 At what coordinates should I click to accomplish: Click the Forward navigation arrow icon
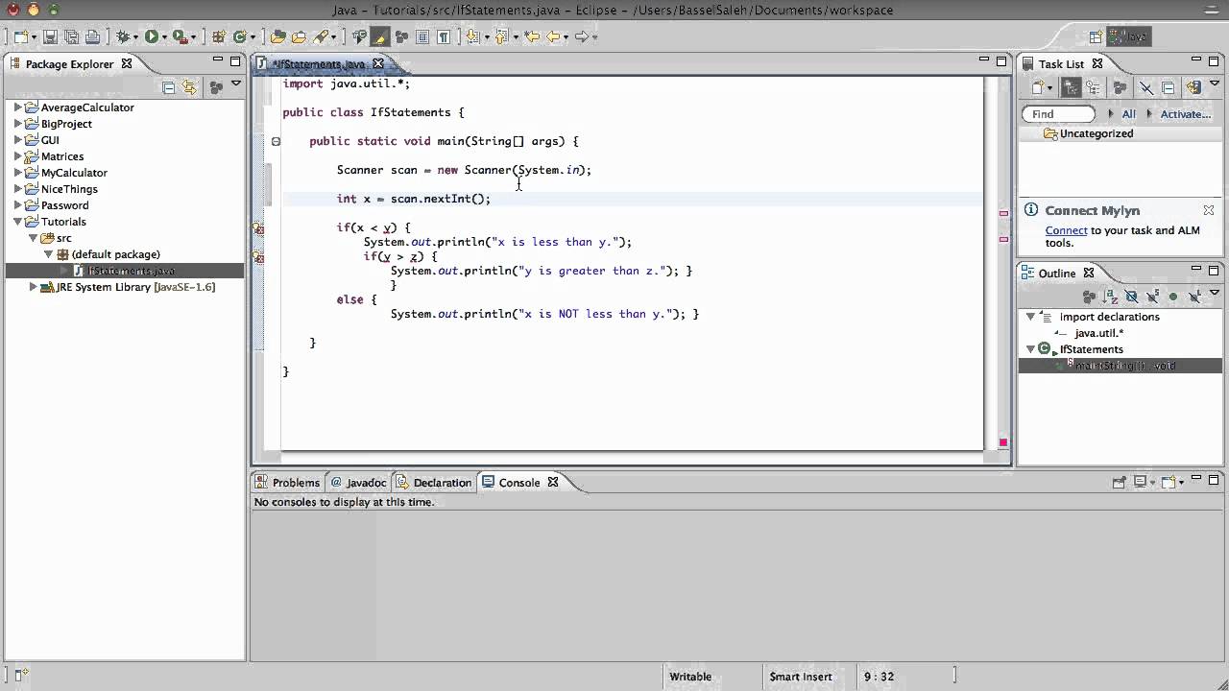[581, 36]
